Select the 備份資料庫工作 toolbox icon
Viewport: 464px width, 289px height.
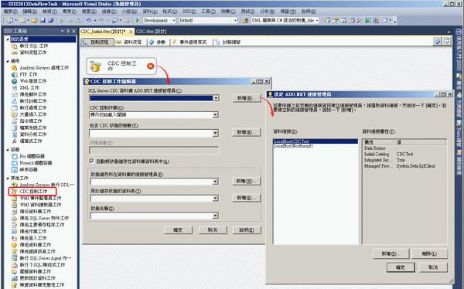click(x=14, y=211)
